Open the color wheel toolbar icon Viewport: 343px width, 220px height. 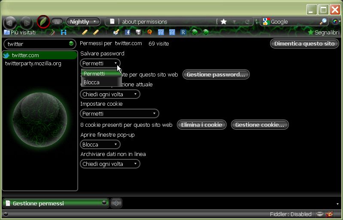pyautogui.click(x=335, y=21)
